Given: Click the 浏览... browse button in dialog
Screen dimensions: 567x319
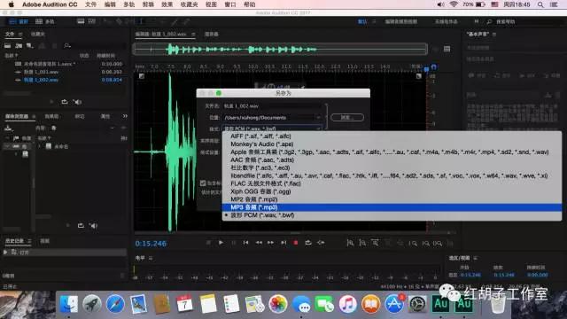Looking at the screenshot, I should [347, 118].
